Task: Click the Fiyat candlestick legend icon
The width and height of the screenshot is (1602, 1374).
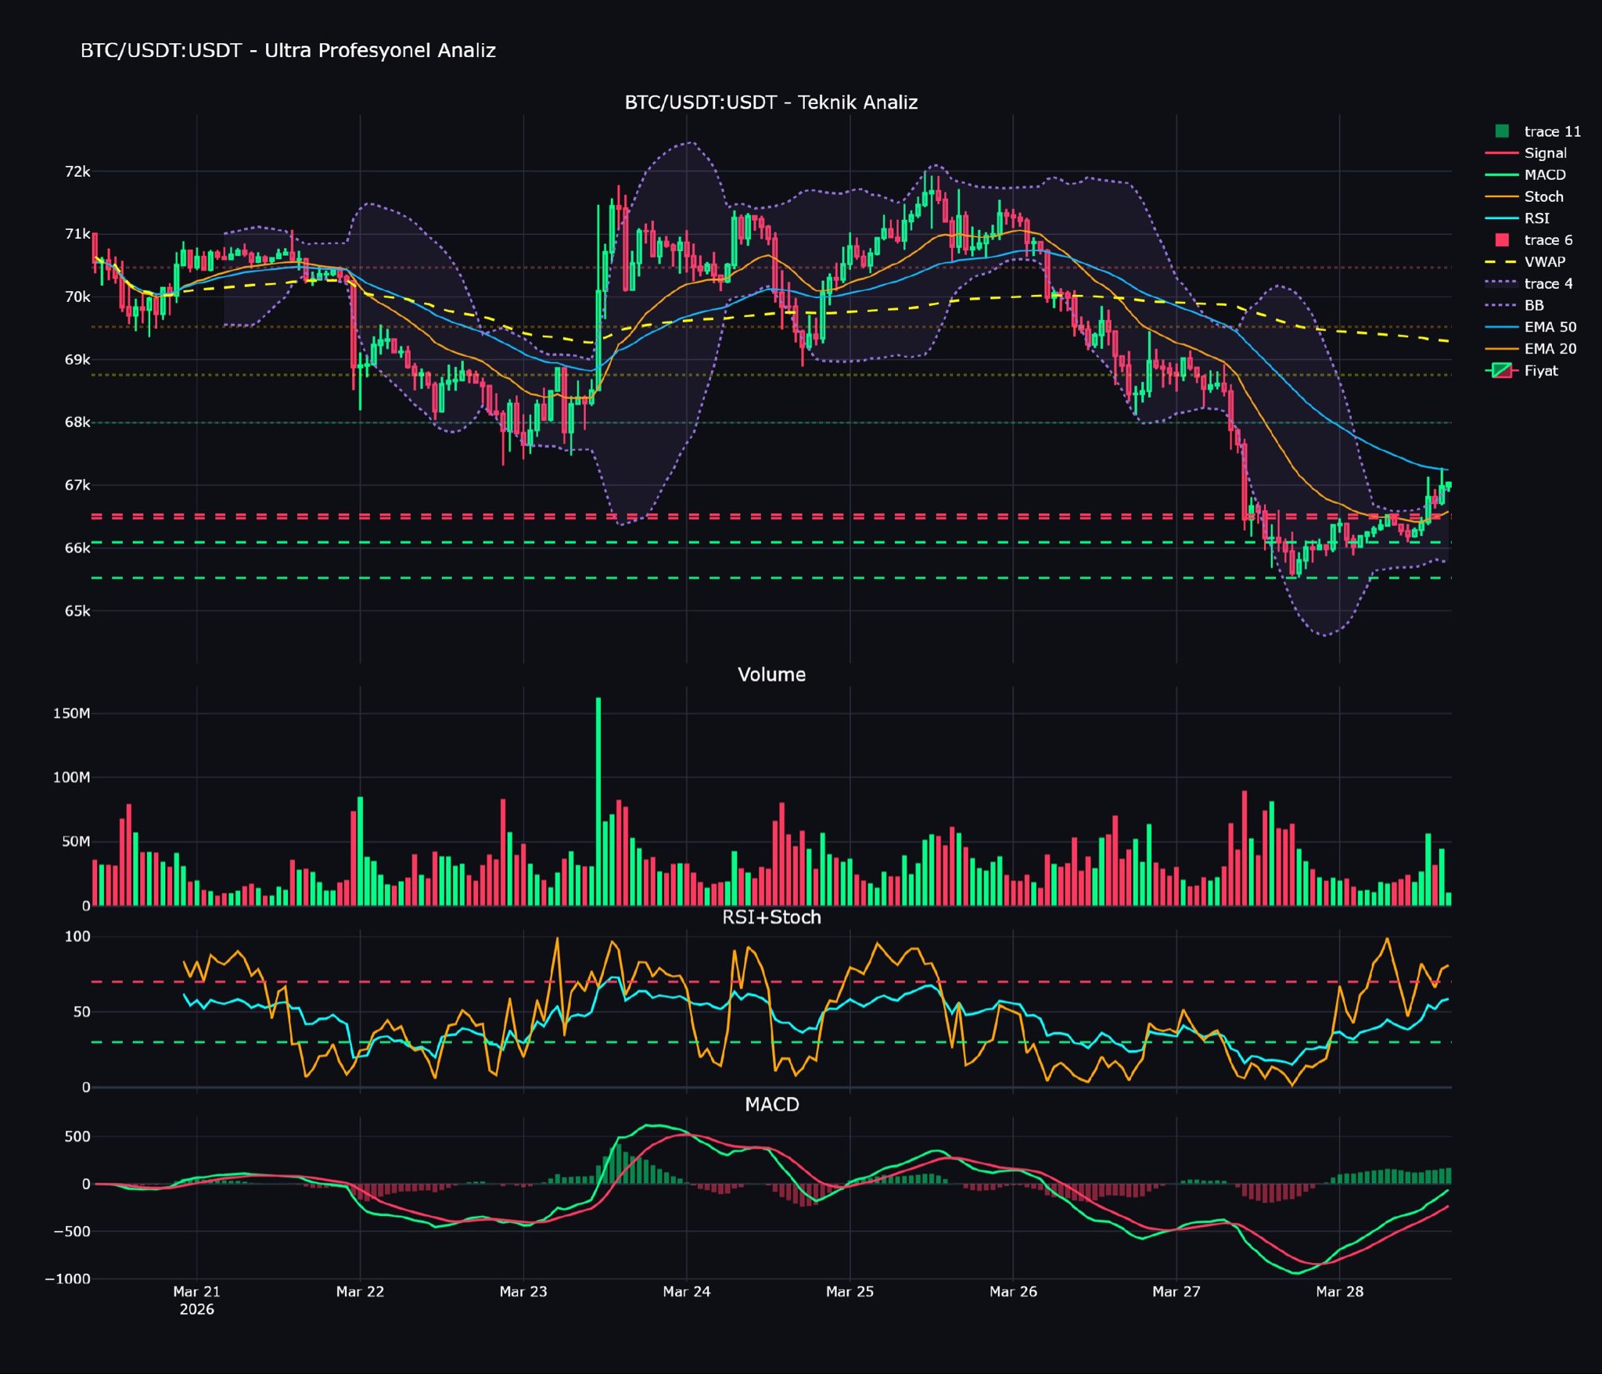Action: point(1502,371)
